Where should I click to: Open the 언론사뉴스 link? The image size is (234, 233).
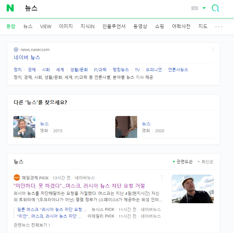[x=178, y=69]
